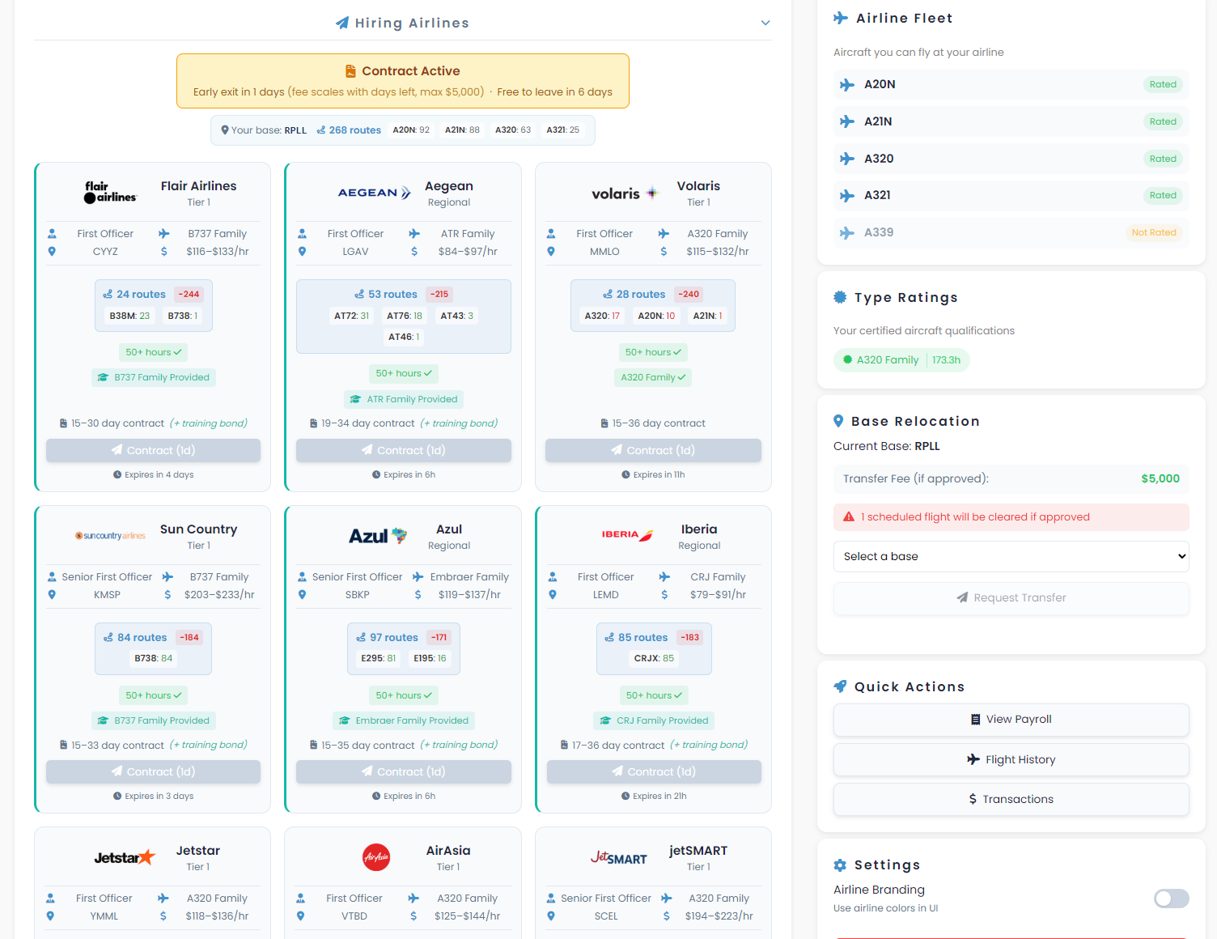This screenshot has height=939, width=1217.
Task: Click the Base Relocation map pin icon
Action: point(838,421)
